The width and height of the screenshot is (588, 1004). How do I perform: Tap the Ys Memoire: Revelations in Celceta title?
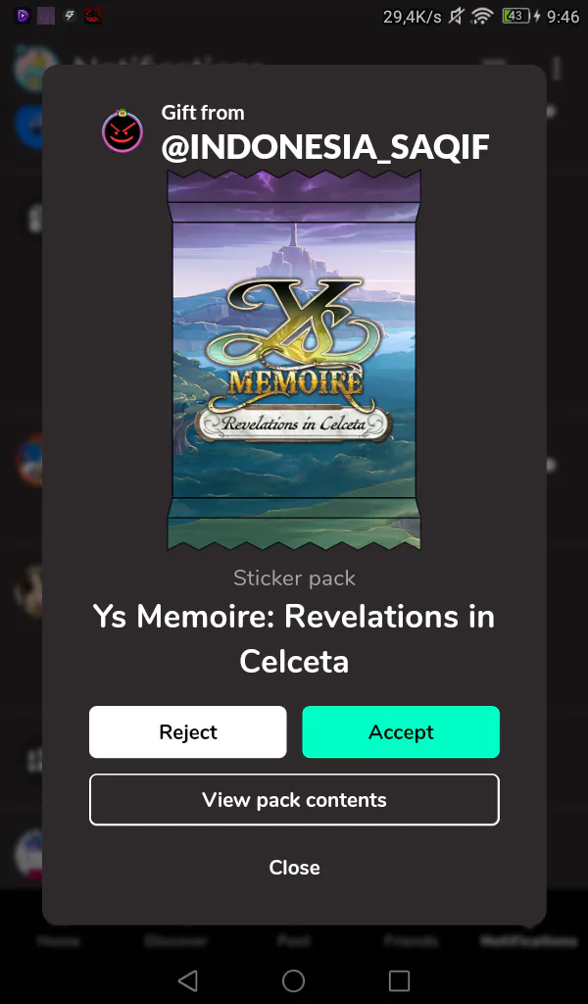294,638
